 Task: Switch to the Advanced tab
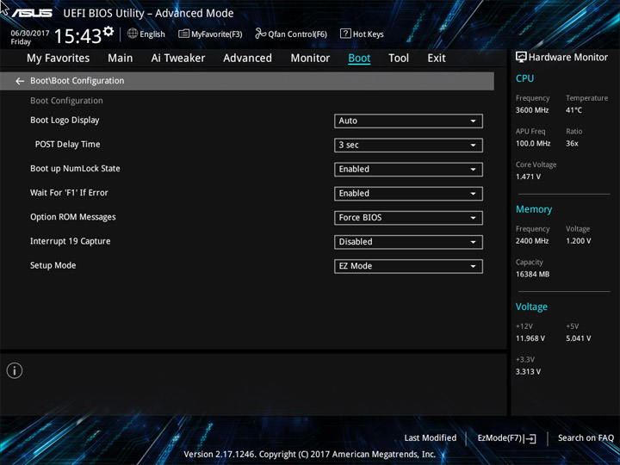point(247,59)
